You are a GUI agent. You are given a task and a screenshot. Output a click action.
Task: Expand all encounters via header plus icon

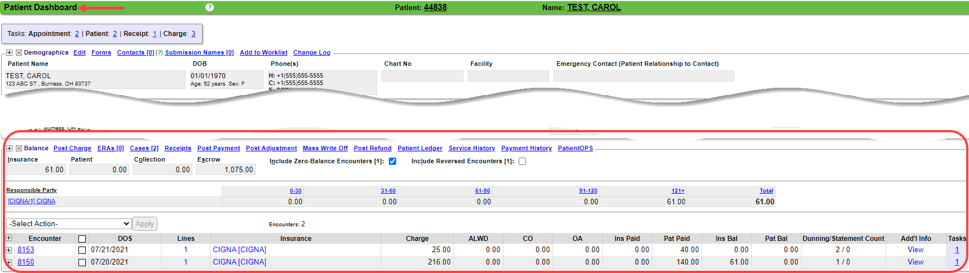9,238
